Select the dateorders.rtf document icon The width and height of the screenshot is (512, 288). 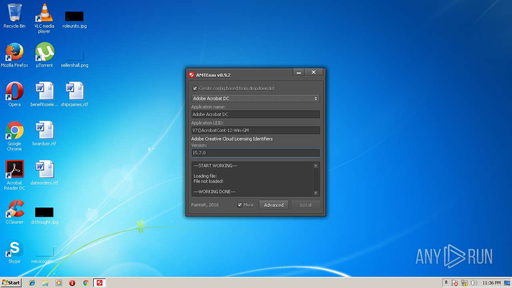(44, 173)
